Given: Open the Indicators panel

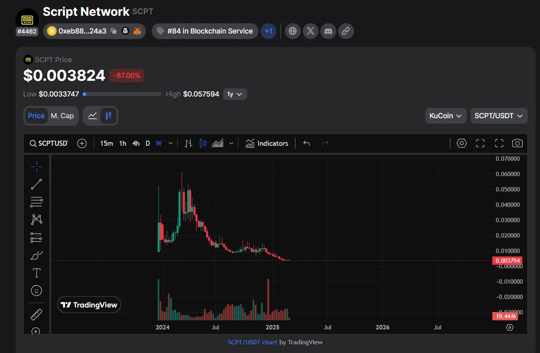Looking at the screenshot, I should (267, 143).
